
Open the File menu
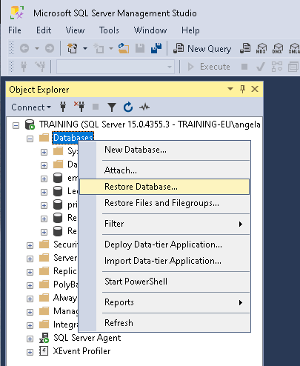point(15,30)
